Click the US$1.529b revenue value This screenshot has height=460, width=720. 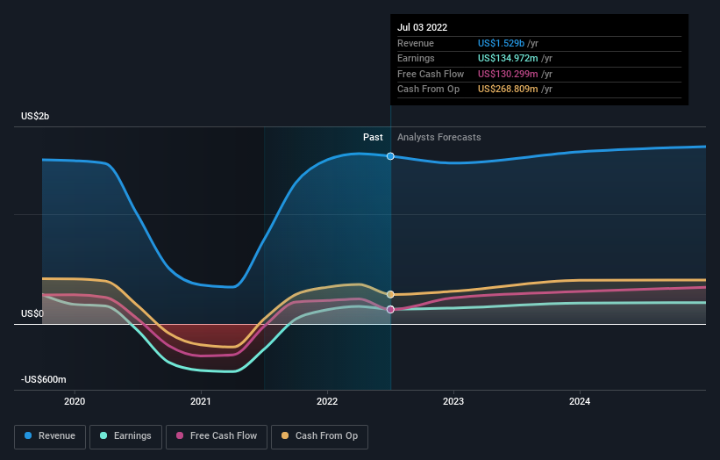coord(501,43)
